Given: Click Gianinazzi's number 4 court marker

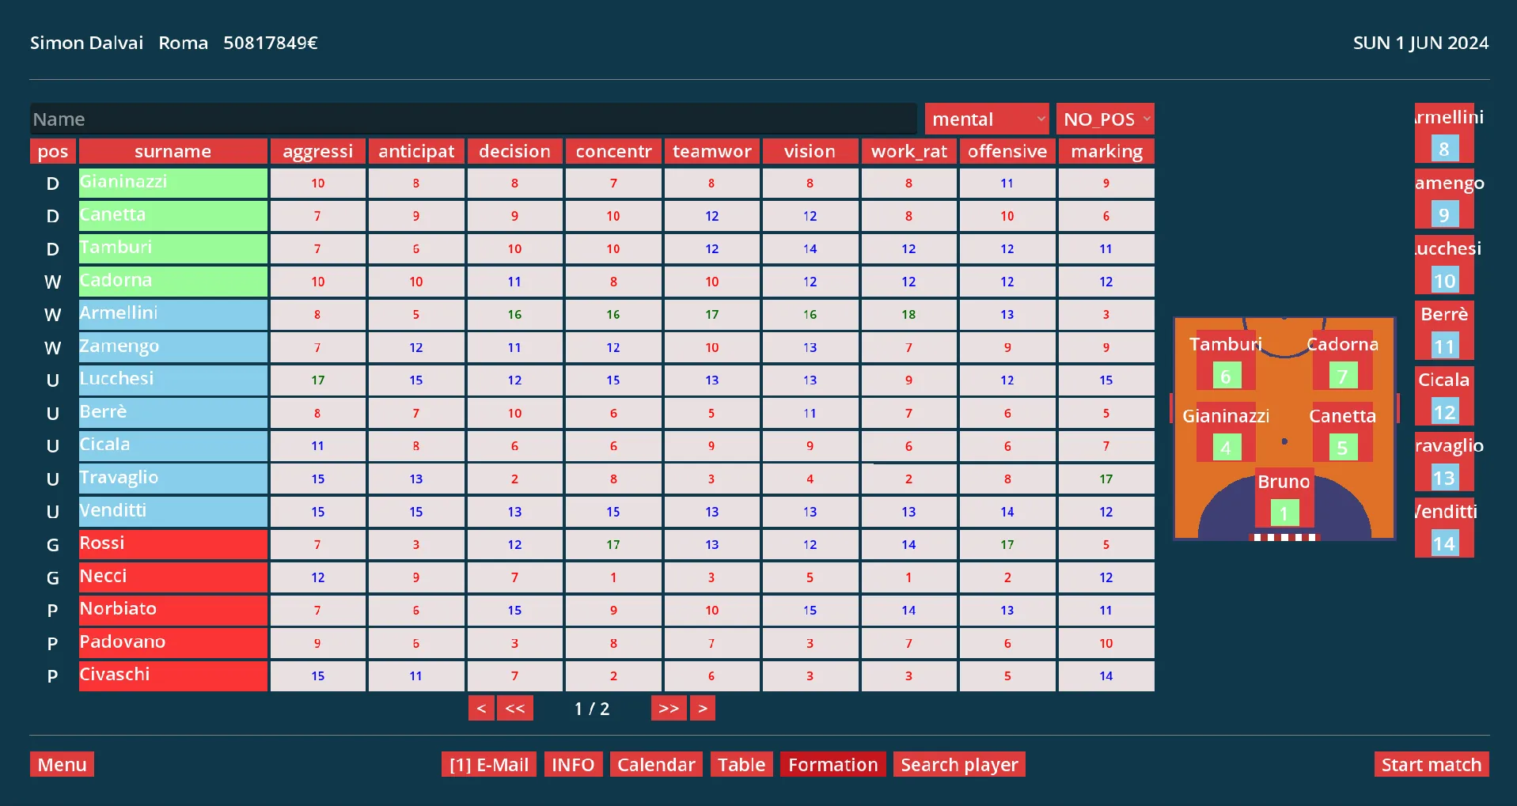Looking at the screenshot, I should (1225, 448).
